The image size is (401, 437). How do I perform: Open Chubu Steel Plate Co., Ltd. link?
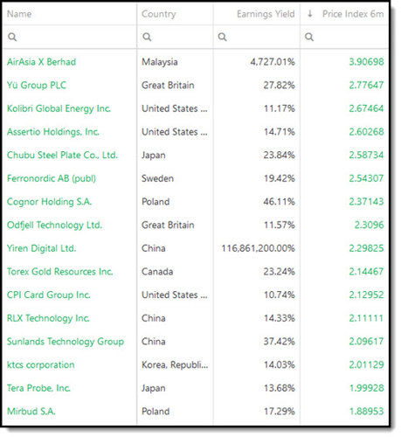click(62, 155)
